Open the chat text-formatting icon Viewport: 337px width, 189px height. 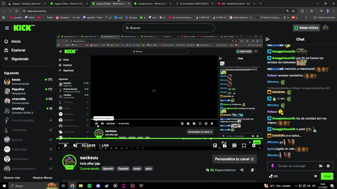(320, 166)
